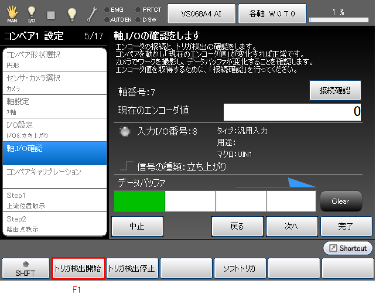The image size is (375, 294).
Task: Click the gray stop square icon
Action: coord(51,14)
